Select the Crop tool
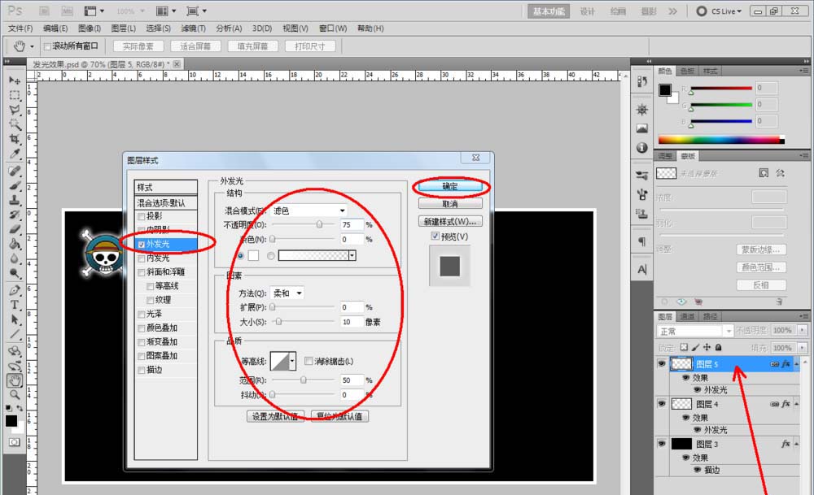Screen dimensions: 814x495 pos(15,139)
